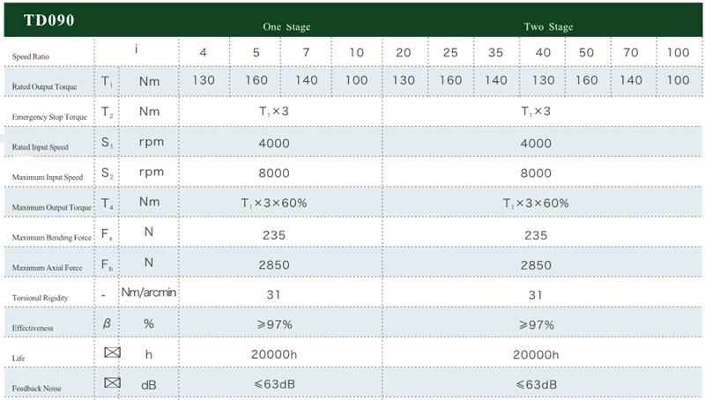Select the Two Stage 2850 axial force value

536,263
